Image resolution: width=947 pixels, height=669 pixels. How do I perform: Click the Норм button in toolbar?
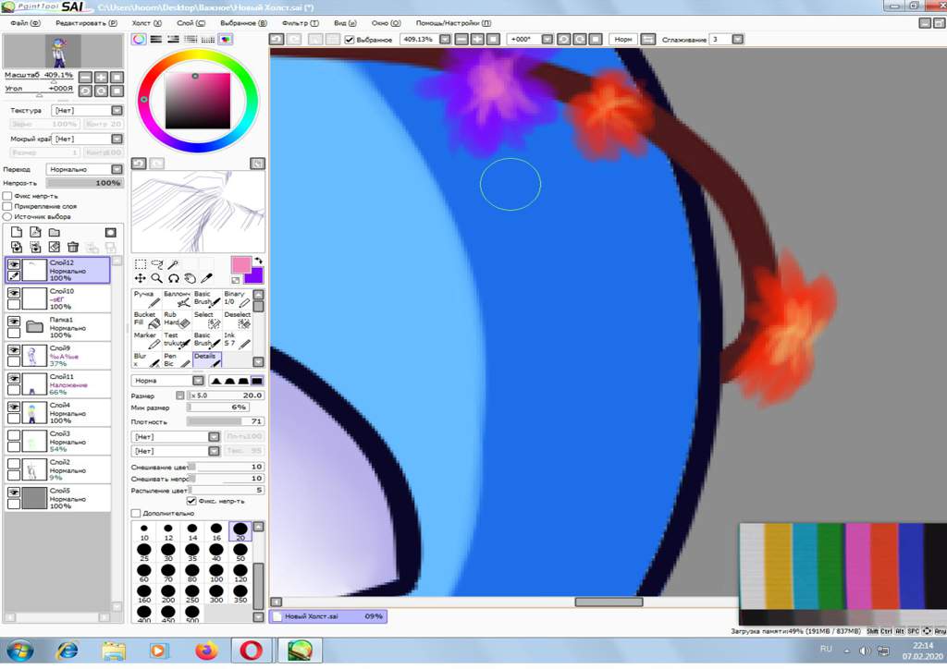pyautogui.click(x=622, y=40)
